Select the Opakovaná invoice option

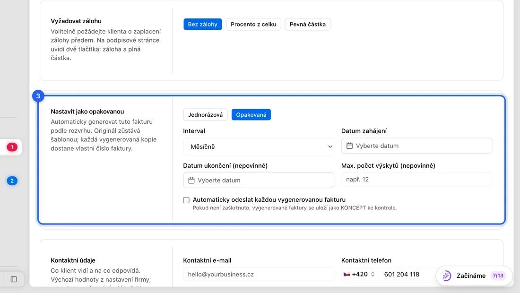pyautogui.click(x=251, y=115)
